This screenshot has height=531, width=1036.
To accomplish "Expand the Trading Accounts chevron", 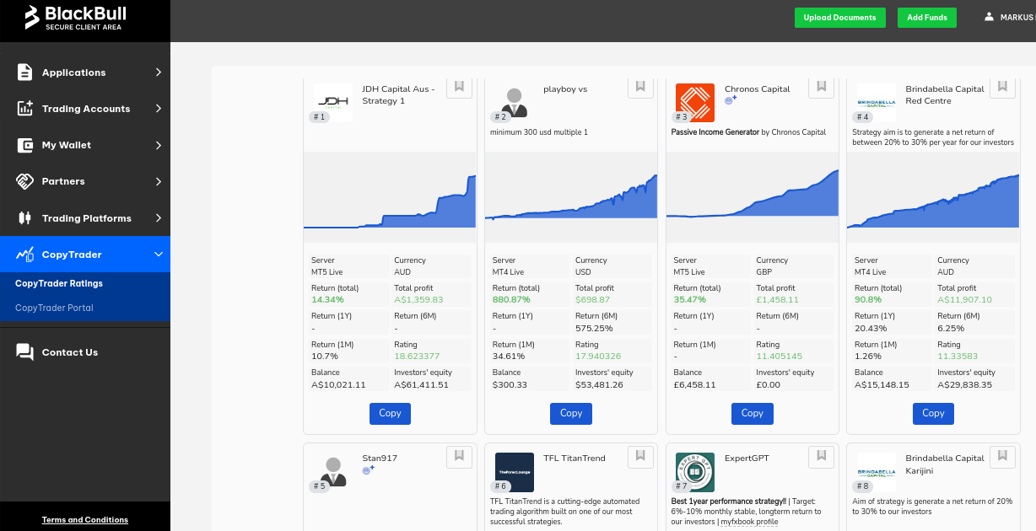I will [x=158, y=109].
